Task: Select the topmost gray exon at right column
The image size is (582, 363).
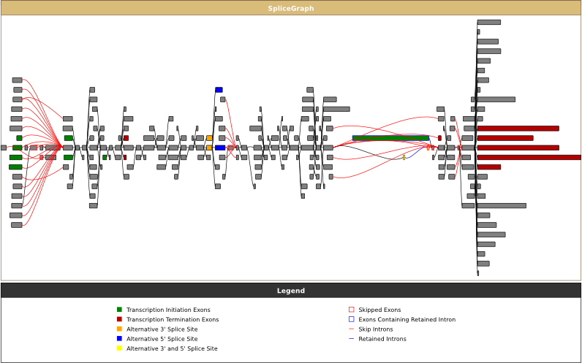Action: point(488,22)
